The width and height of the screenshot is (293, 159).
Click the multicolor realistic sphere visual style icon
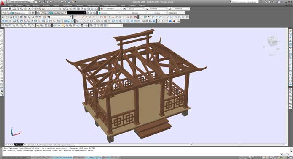[x=174, y=21]
